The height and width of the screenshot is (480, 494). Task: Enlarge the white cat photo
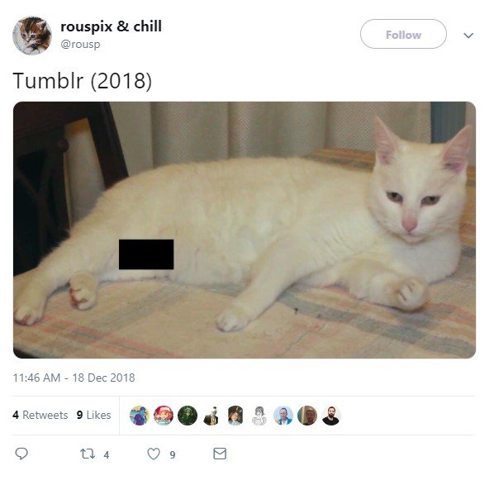point(245,230)
